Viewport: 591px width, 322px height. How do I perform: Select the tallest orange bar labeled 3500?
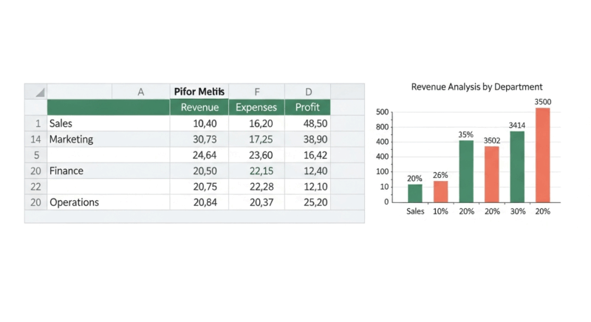click(x=543, y=155)
